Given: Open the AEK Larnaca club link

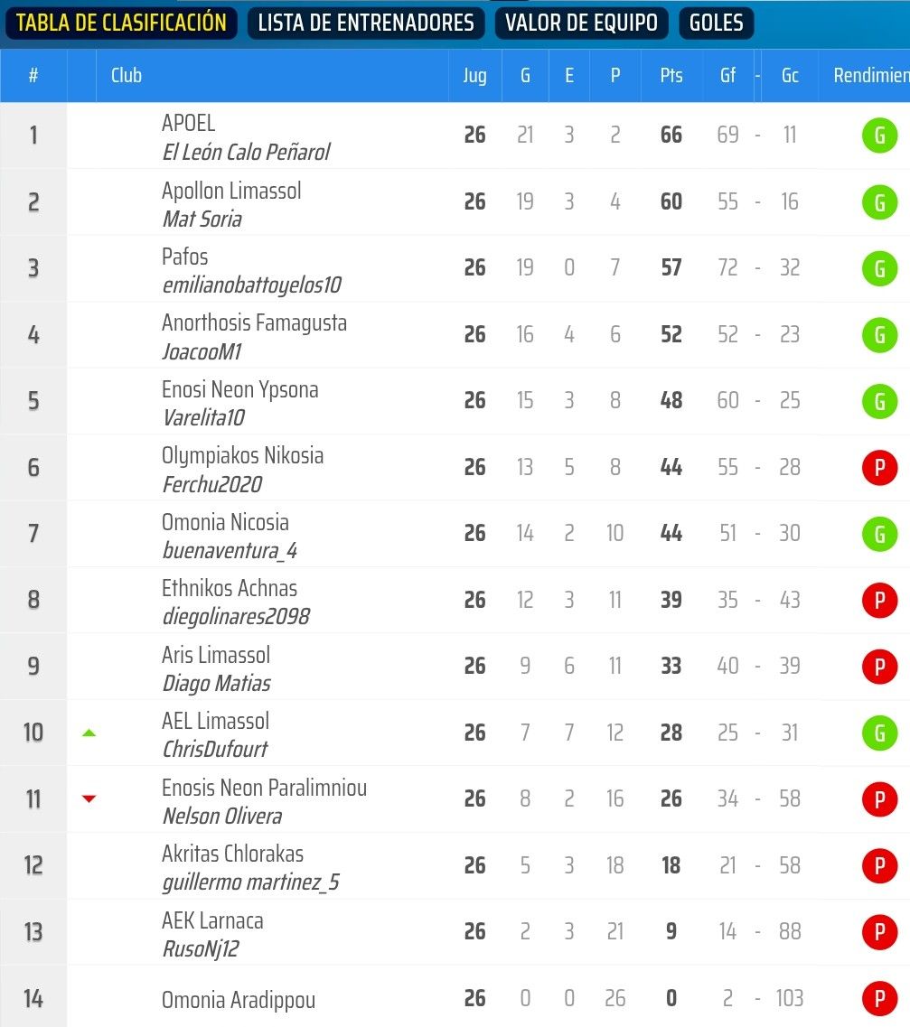Looking at the screenshot, I should [212, 920].
